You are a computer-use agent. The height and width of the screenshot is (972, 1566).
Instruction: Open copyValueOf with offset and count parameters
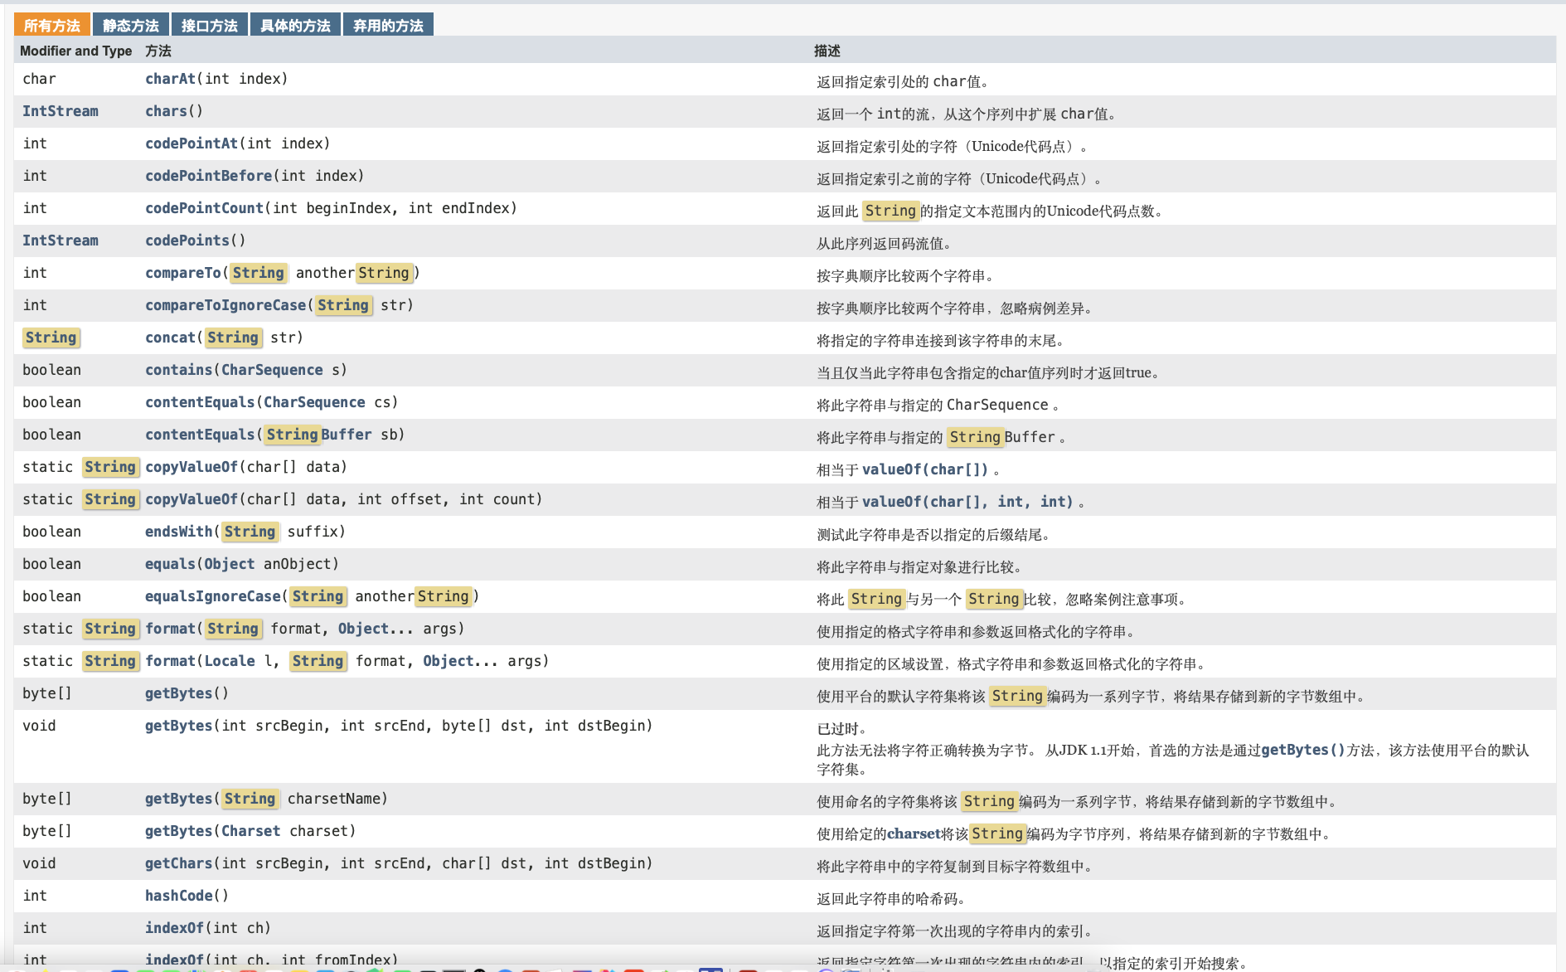(x=192, y=499)
